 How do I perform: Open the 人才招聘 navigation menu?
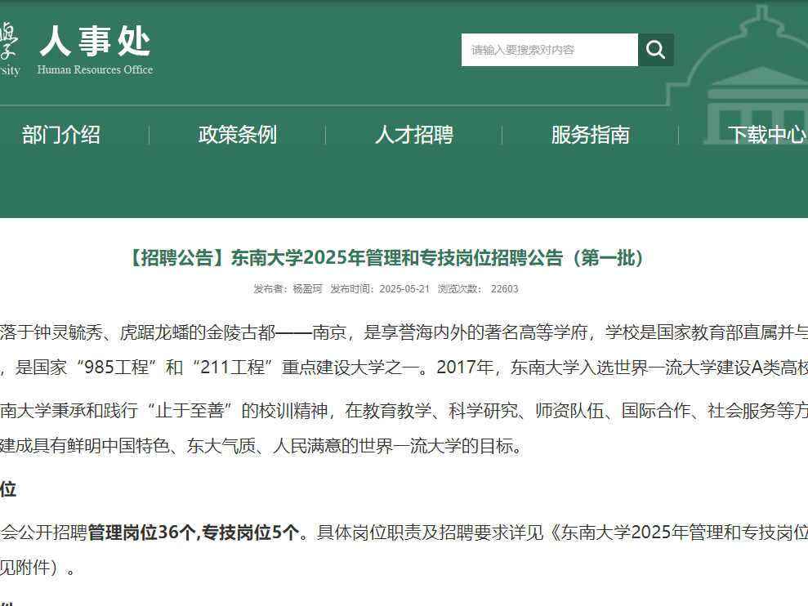414,135
